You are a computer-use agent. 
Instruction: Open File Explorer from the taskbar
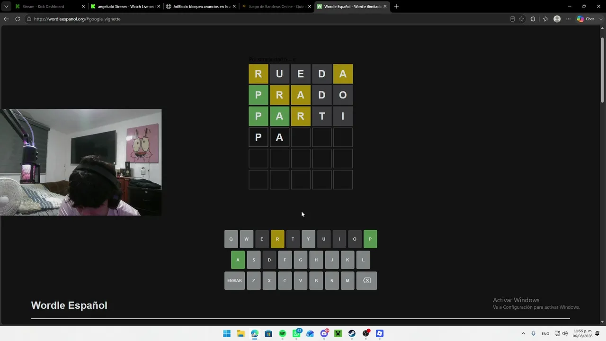[x=241, y=333]
